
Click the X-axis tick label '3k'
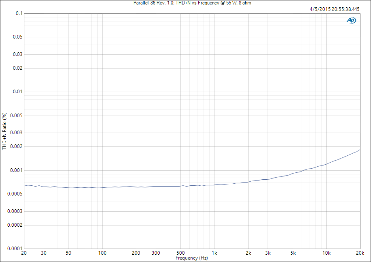point(268,253)
